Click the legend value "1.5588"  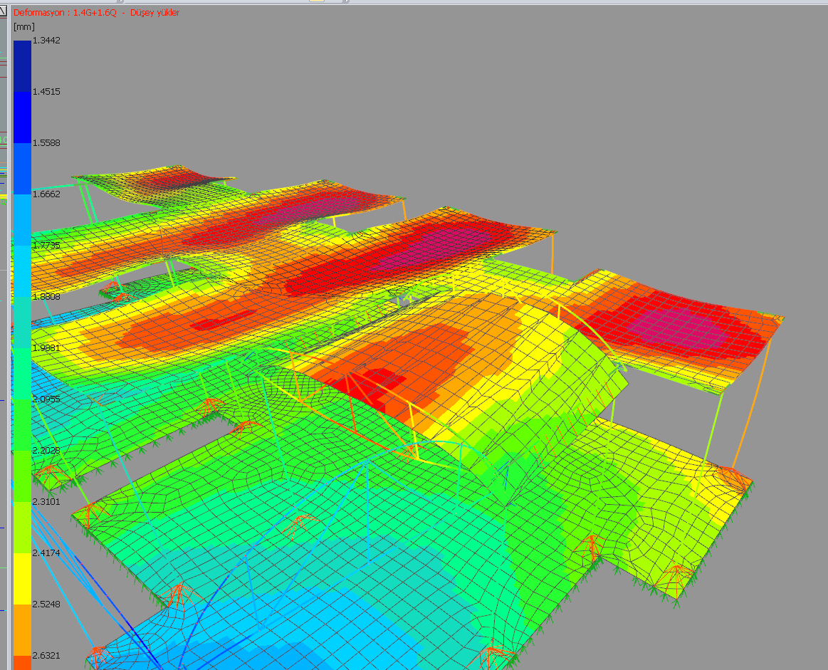[x=46, y=143]
